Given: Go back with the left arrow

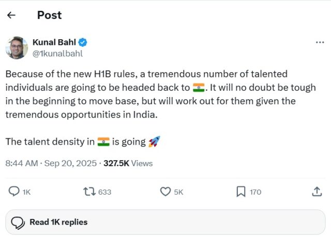Looking at the screenshot, I should (11, 15).
